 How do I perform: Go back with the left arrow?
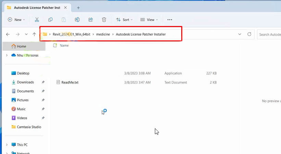pos(8,34)
